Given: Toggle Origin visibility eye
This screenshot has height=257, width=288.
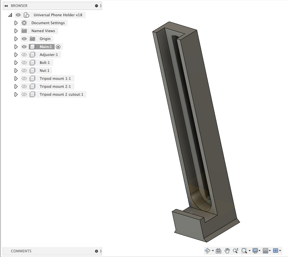Looking at the screenshot, I should 24,39.
